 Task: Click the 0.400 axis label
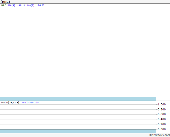(162, 119)
